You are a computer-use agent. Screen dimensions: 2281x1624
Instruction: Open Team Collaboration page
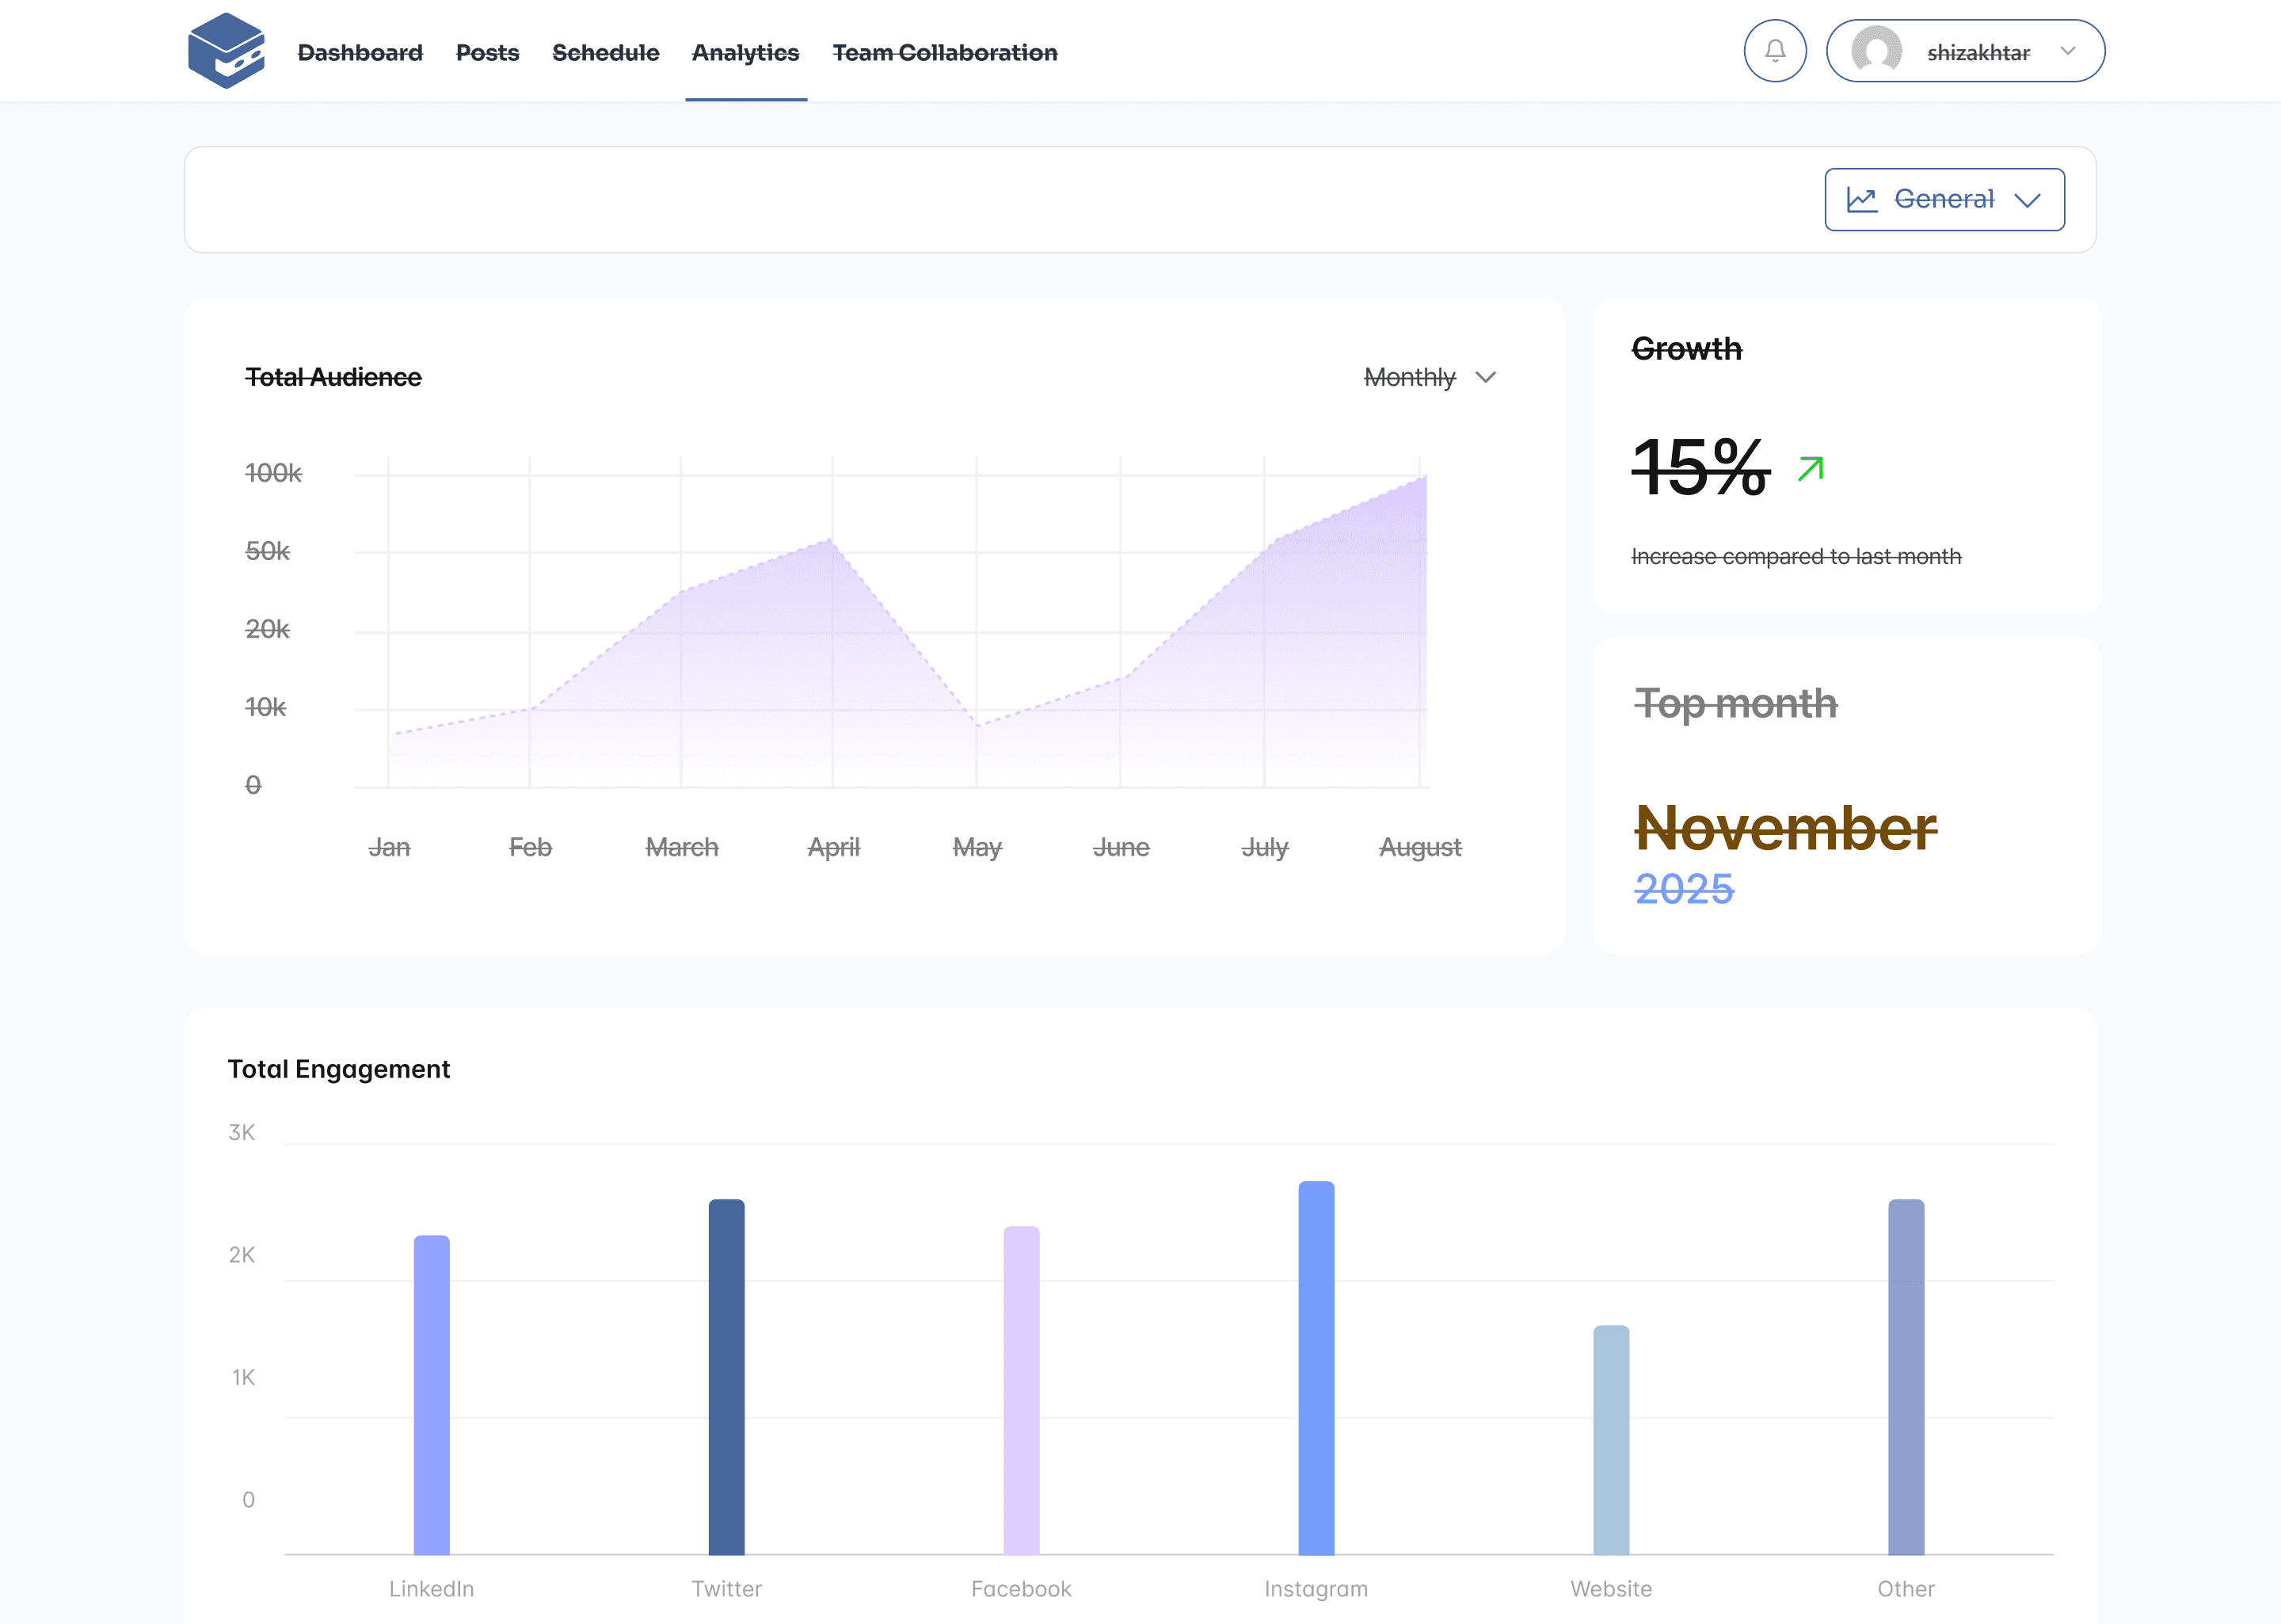pyautogui.click(x=943, y=52)
